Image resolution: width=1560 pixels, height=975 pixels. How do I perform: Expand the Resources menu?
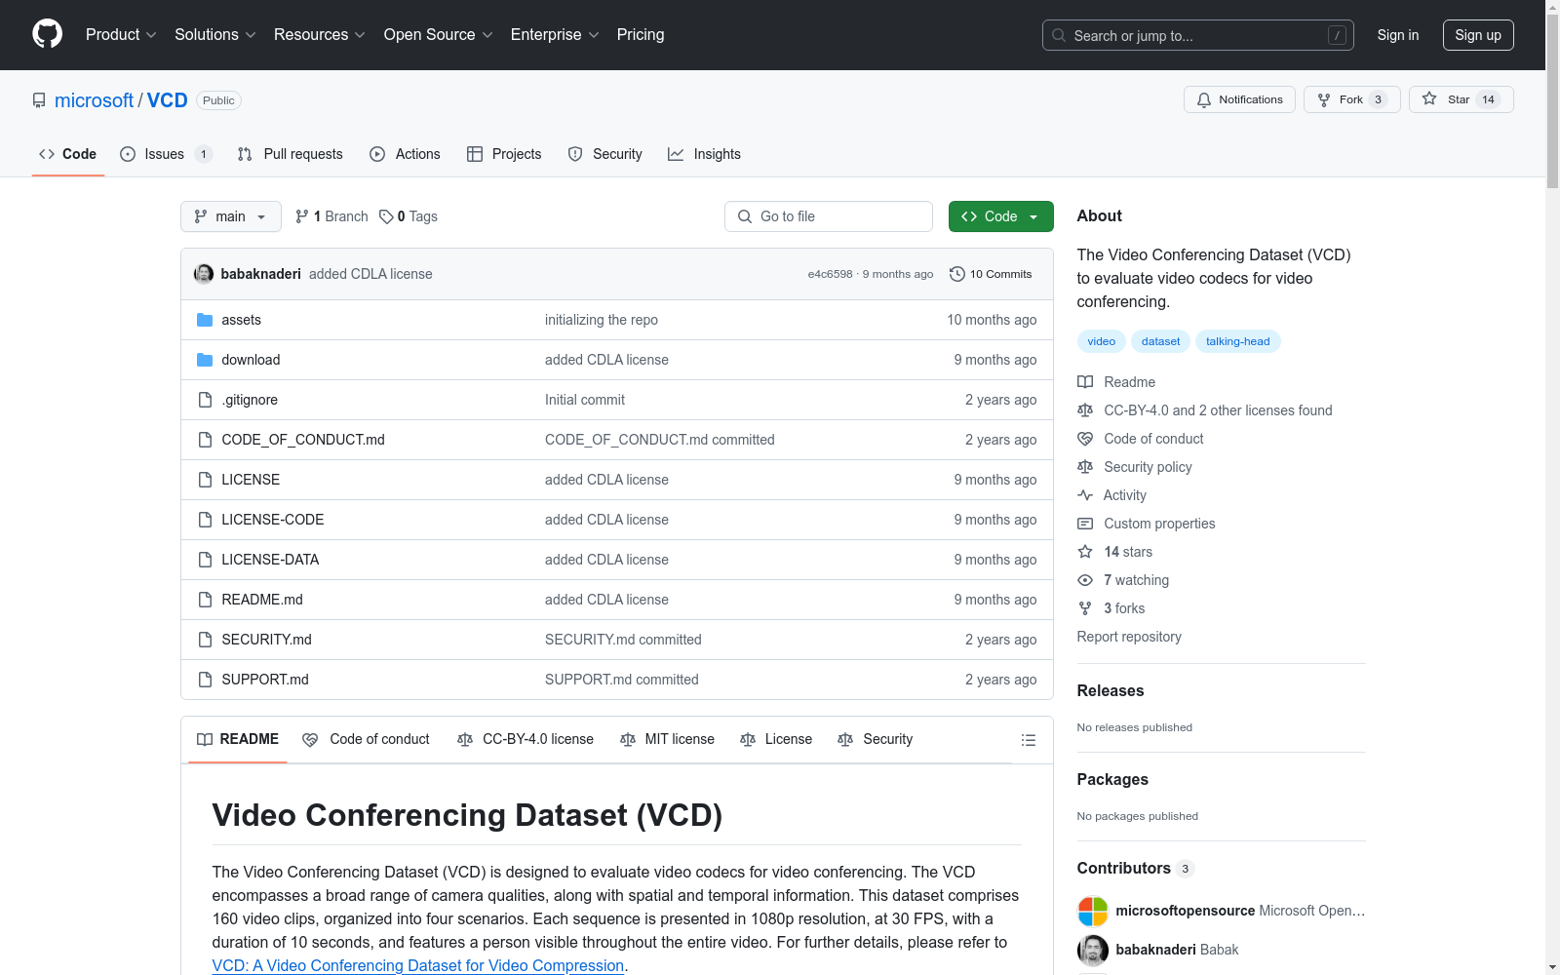(x=319, y=34)
